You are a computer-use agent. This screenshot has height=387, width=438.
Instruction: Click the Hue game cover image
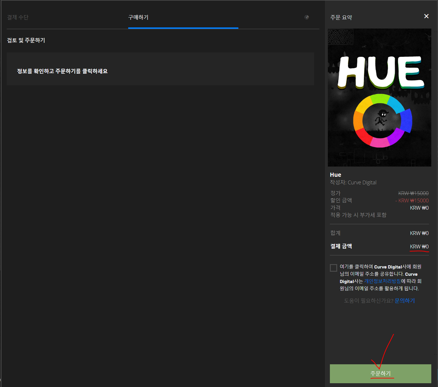pos(379,98)
